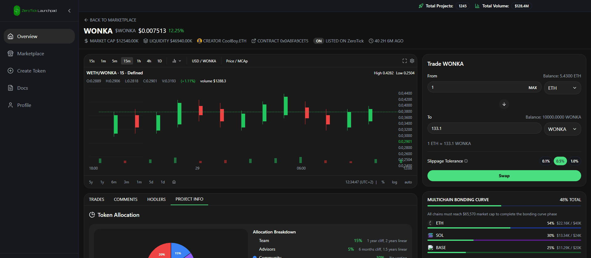Expand the chart type dropdown
The image size is (591, 258).
(x=177, y=61)
